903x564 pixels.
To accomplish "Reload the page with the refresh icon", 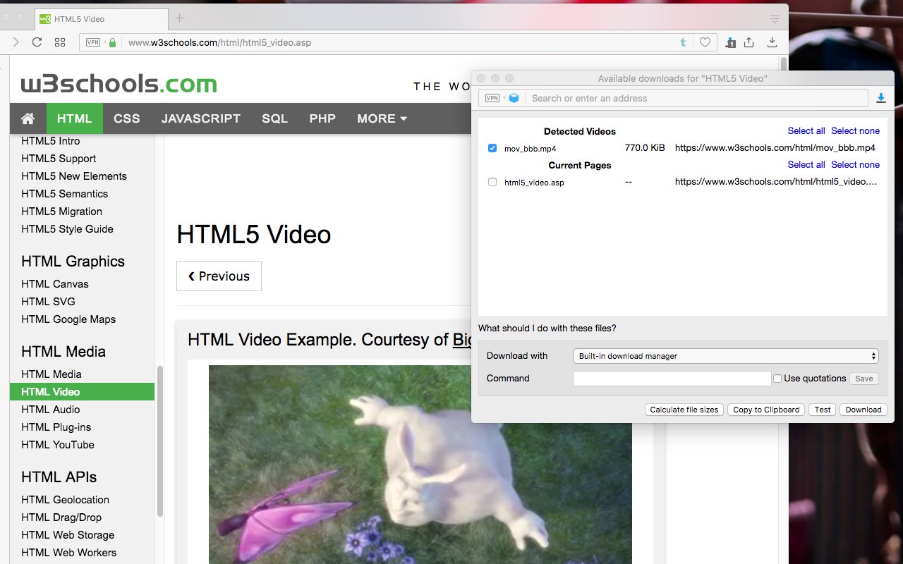I will [37, 42].
